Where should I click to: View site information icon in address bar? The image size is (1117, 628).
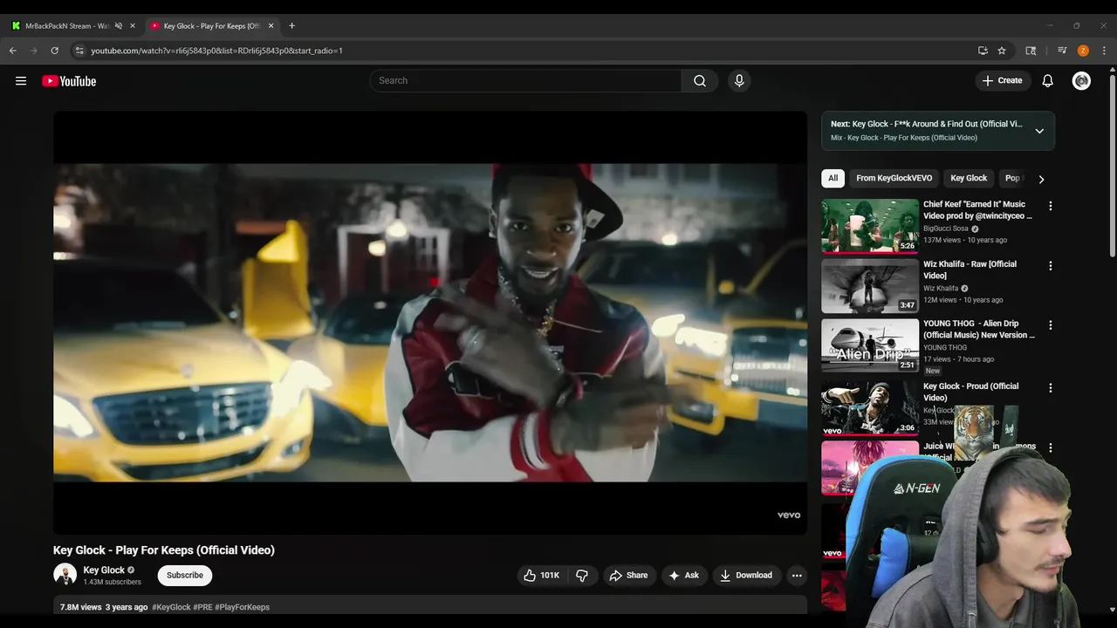pos(79,51)
